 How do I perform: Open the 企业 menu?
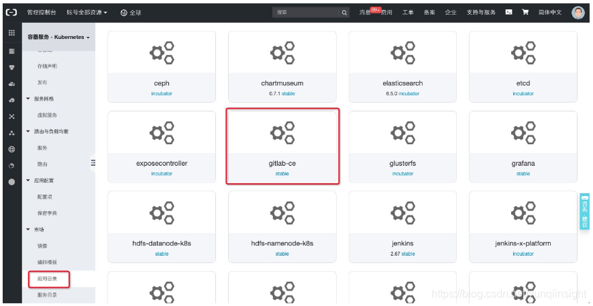pos(451,13)
